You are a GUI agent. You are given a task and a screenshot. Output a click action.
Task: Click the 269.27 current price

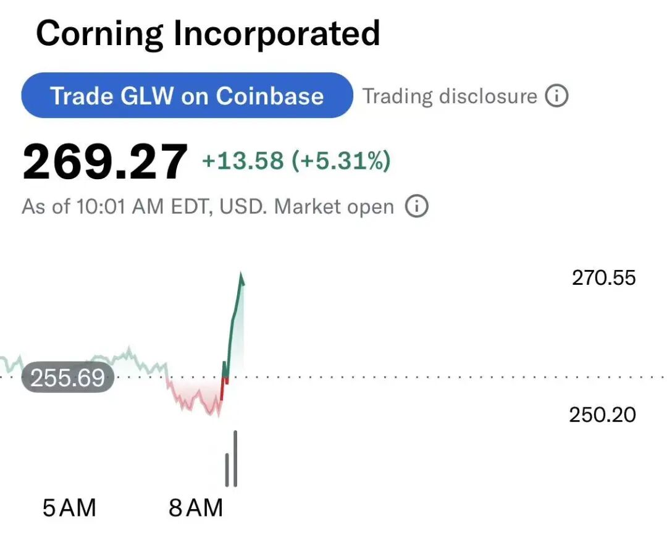[x=104, y=162]
